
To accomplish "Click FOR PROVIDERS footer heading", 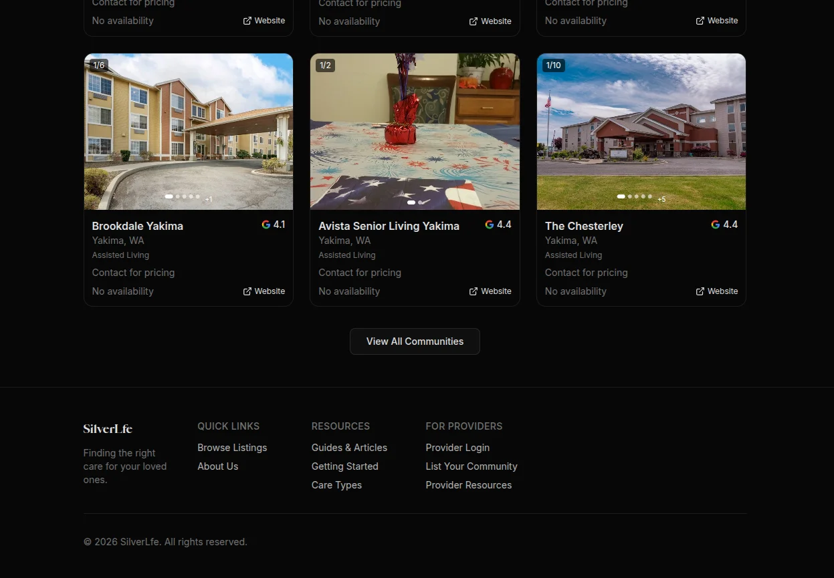I will (x=464, y=426).
